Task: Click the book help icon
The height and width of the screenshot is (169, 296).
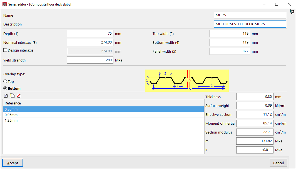Action: click(292, 12)
